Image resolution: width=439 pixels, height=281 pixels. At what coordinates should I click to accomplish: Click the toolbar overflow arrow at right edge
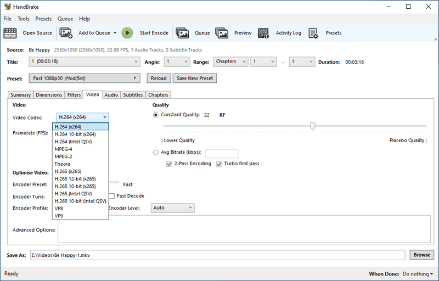[436, 39]
